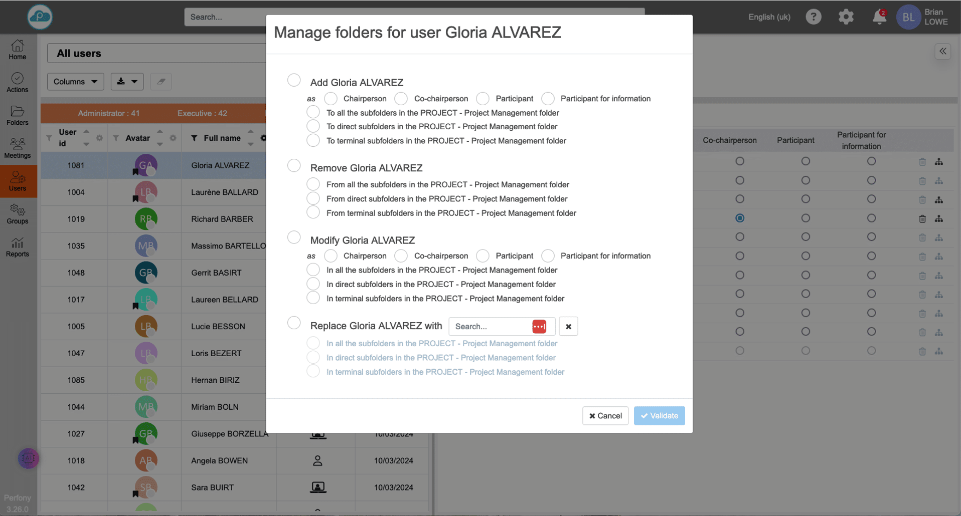
Task: Open the Folders menu item
Action: 18,115
